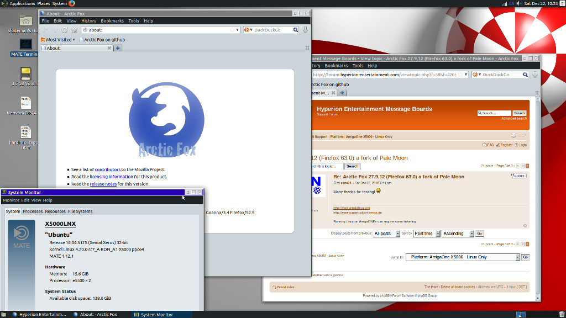The width and height of the screenshot is (566, 318).
Task: Switch to Processes tab in System Monitor
Action: tap(33, 211)
